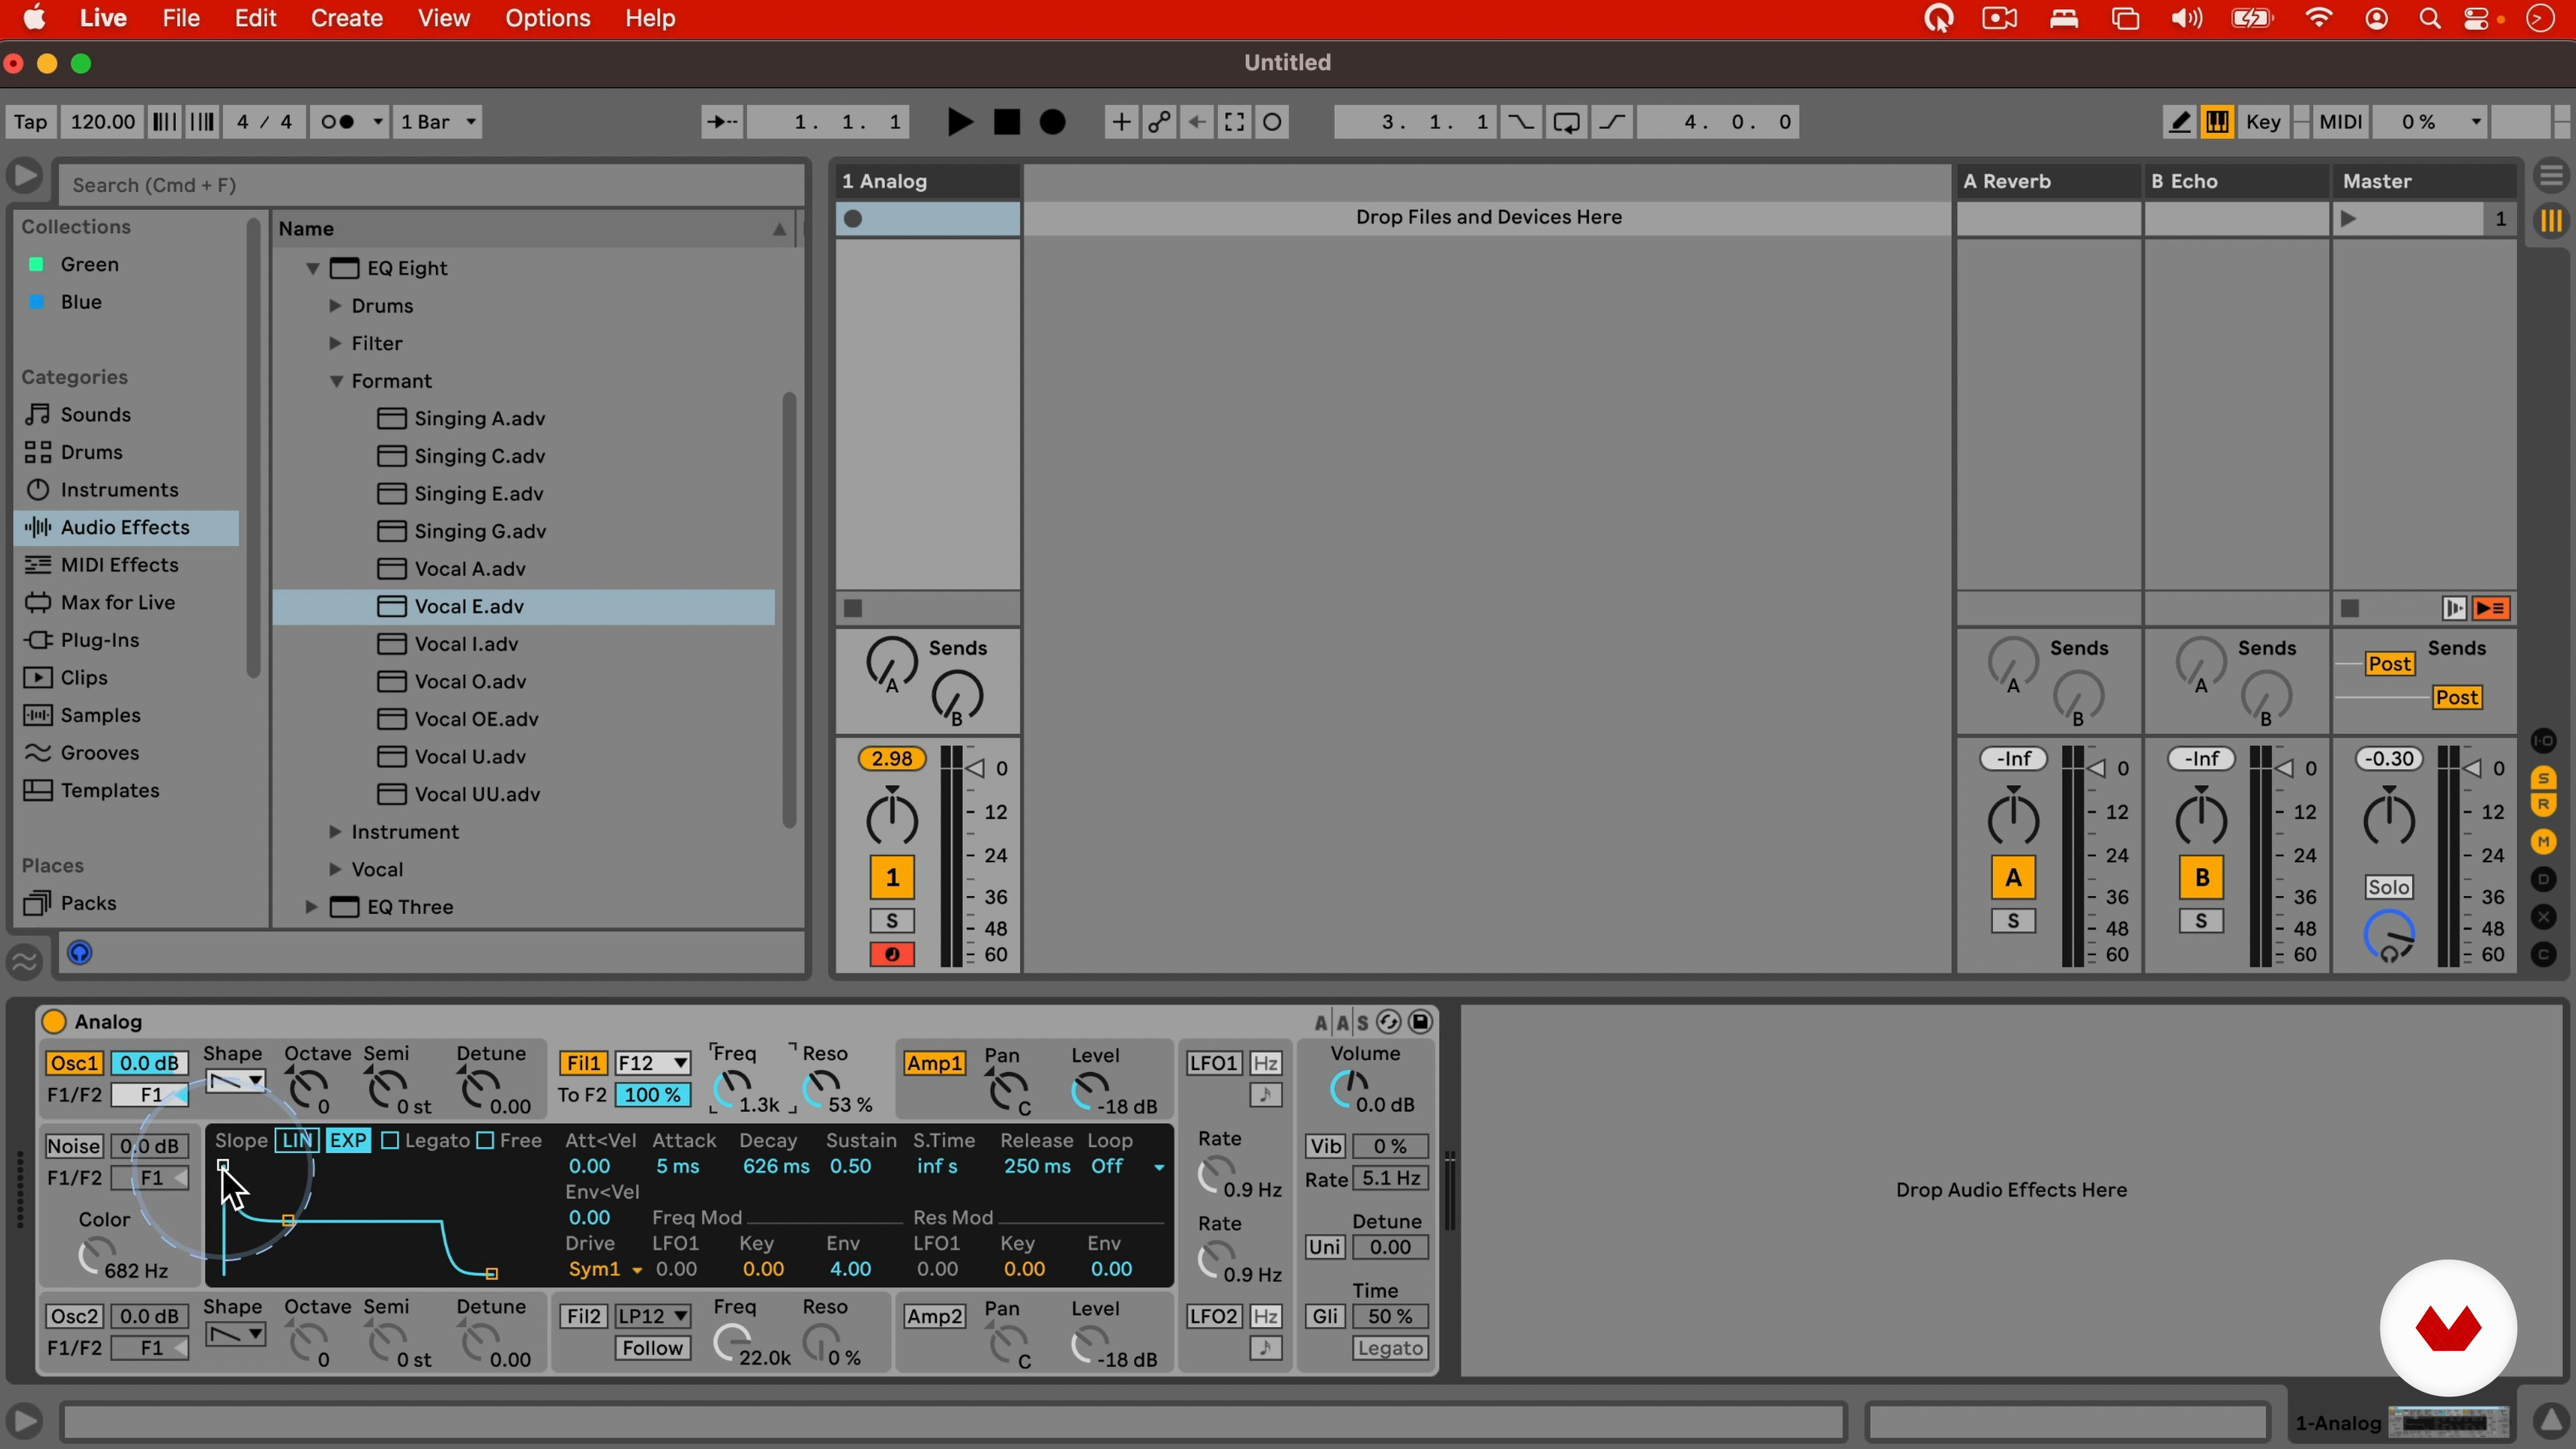Click the Capture MIDI icon

[1235, 122]
